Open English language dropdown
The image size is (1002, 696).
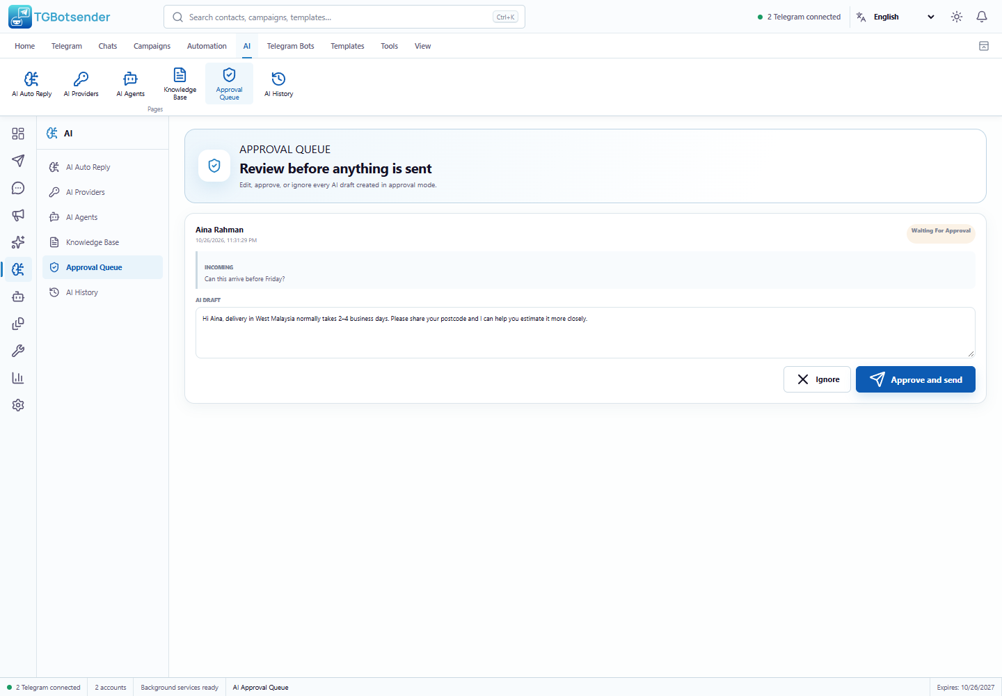[x=905, y=17]
